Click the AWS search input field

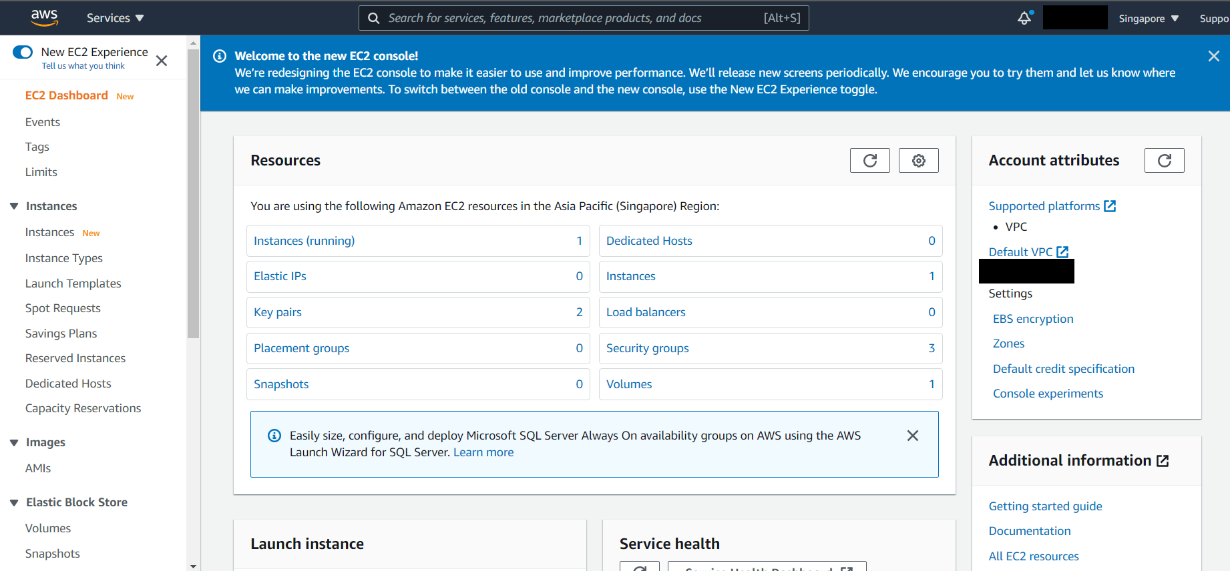584,18
